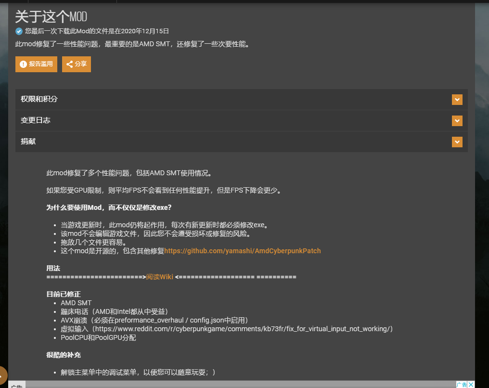
Task: Click the reddit virtual input URL text
Action: coord(243,329)
